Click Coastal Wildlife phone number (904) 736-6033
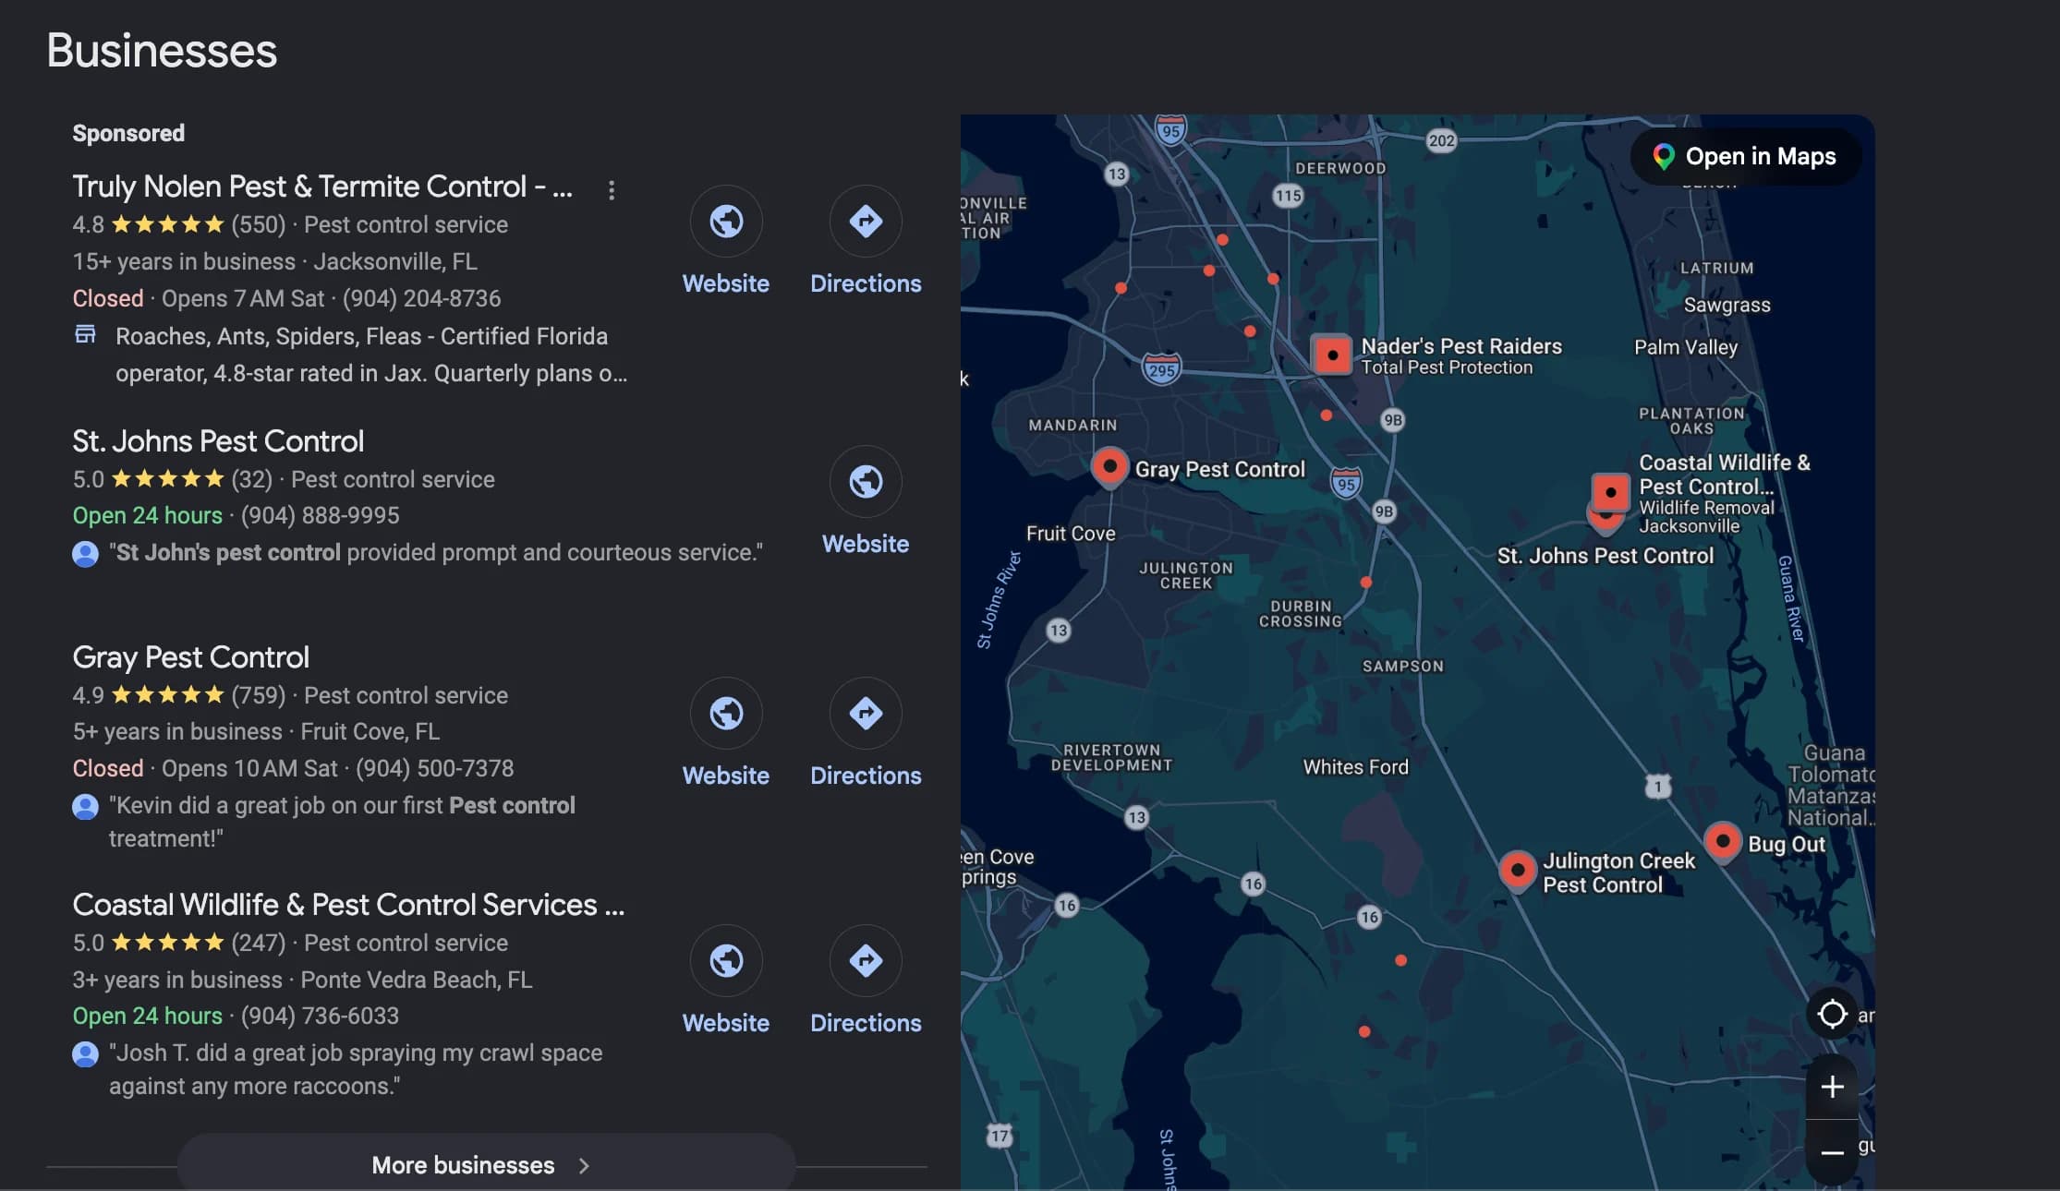 320,1016
